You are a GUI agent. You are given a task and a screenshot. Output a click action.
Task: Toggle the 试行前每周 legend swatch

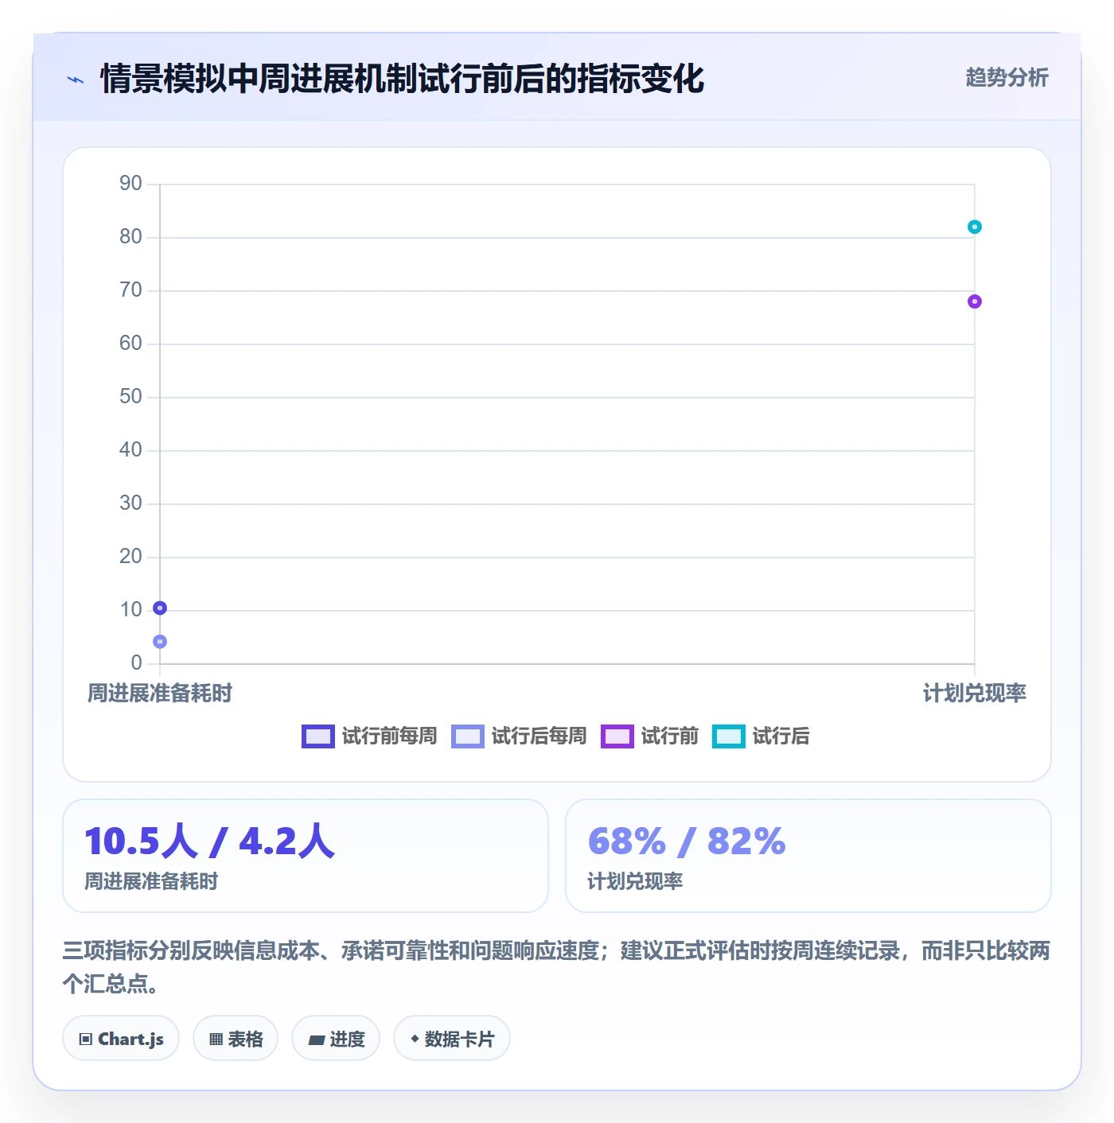pos(318,736)
